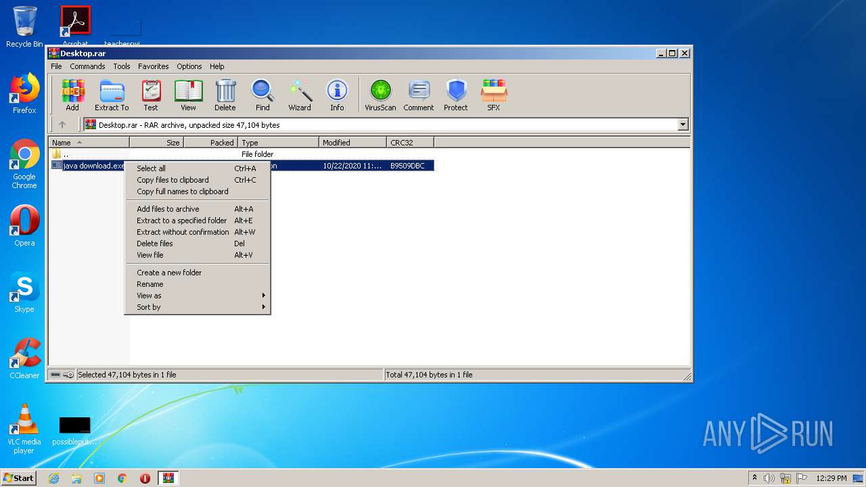866x487 pixels.
Task: Click the Info toolbar icon
Action: click(337, 95)
